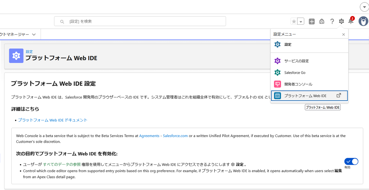Open the global actions plus icon
This screenshot has width=369, height=190.
coord(312,22)
